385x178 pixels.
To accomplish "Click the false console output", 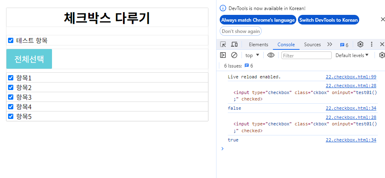I will [234, 108].
